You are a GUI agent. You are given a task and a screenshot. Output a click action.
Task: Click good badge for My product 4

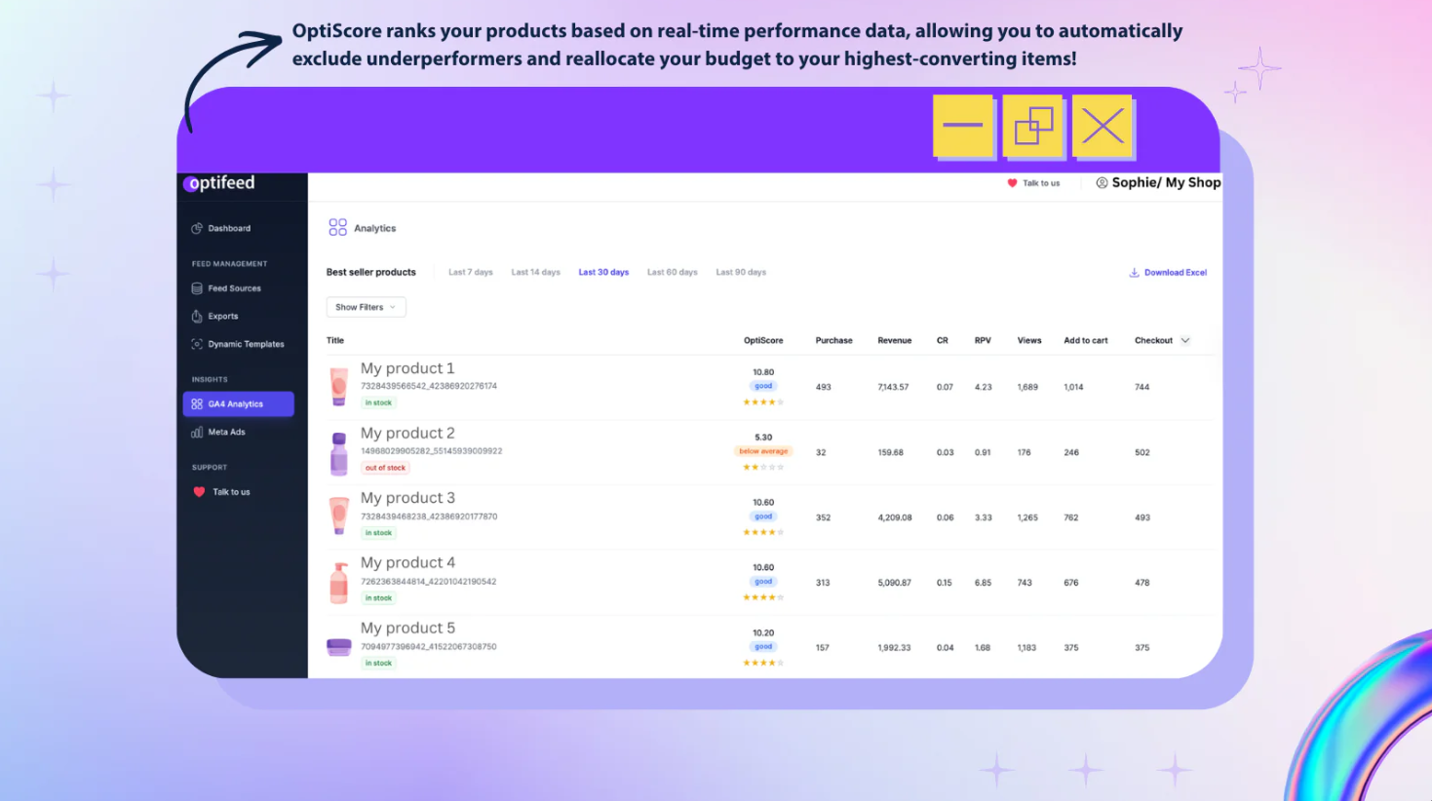point(763,582)
